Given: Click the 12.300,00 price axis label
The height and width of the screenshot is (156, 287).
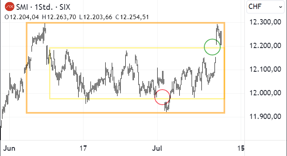Looking at the screenshot, I should pos(265,22).
